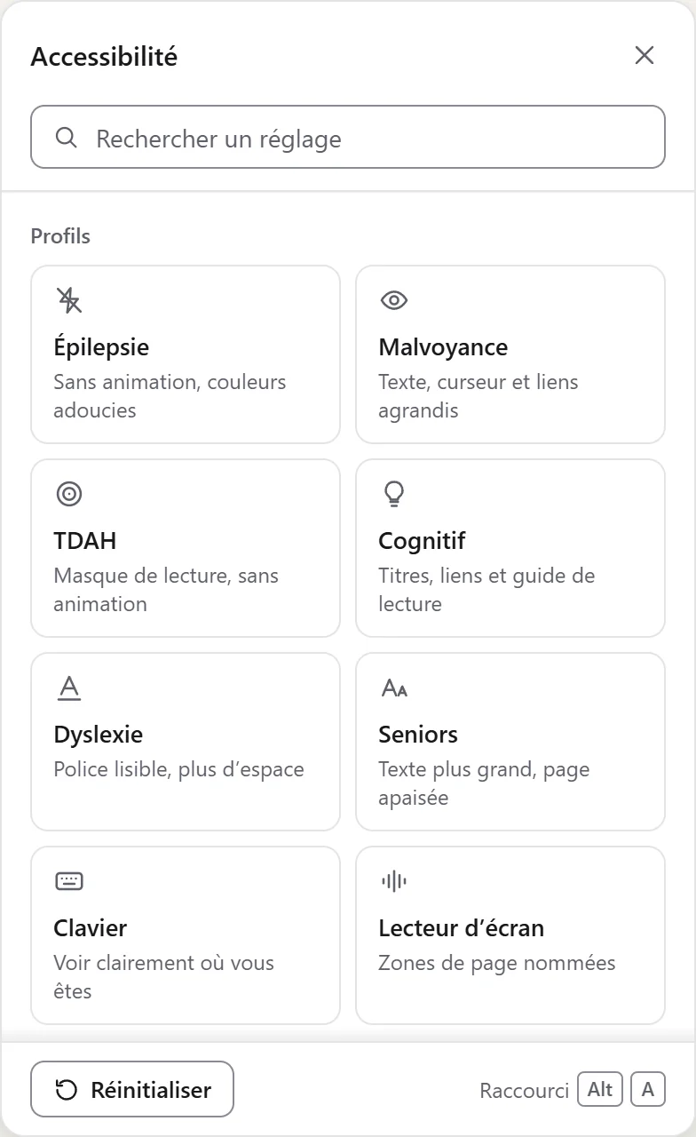
Task: Turn on the Cognitif profile
Action: [510, 548]
